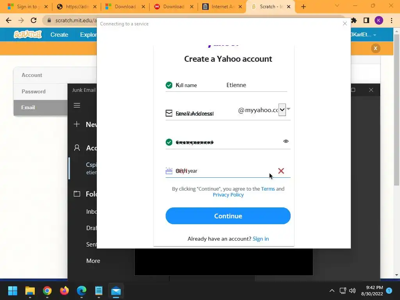The width and height of the screenshot is (400, 300).
Task: Click the Mail taskbar icon
Action: click(x=116, y=291)
